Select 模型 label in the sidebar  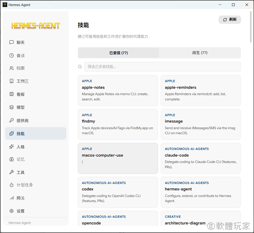[21, 107]
